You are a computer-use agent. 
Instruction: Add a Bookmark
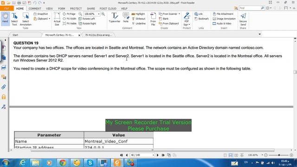click(x=201, y=19)
